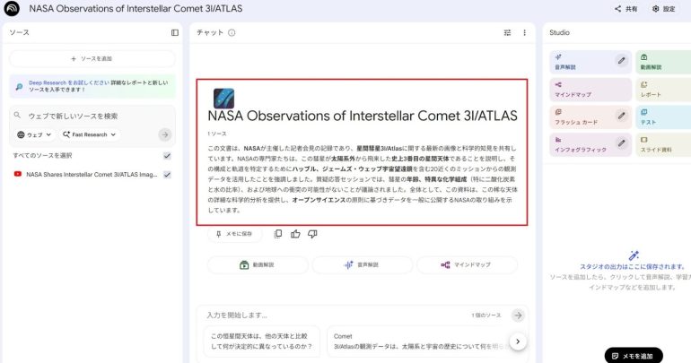This screenshot has width=691, height=363.
Task: Click thumbs down on the summary
Action: 312,234
